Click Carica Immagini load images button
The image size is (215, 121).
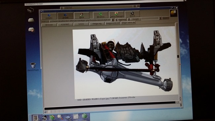(x=116, y=15)
